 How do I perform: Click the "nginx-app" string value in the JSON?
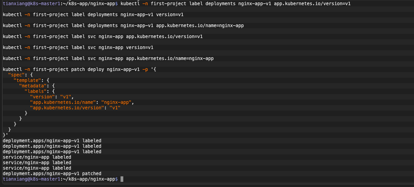pos(117,102)
